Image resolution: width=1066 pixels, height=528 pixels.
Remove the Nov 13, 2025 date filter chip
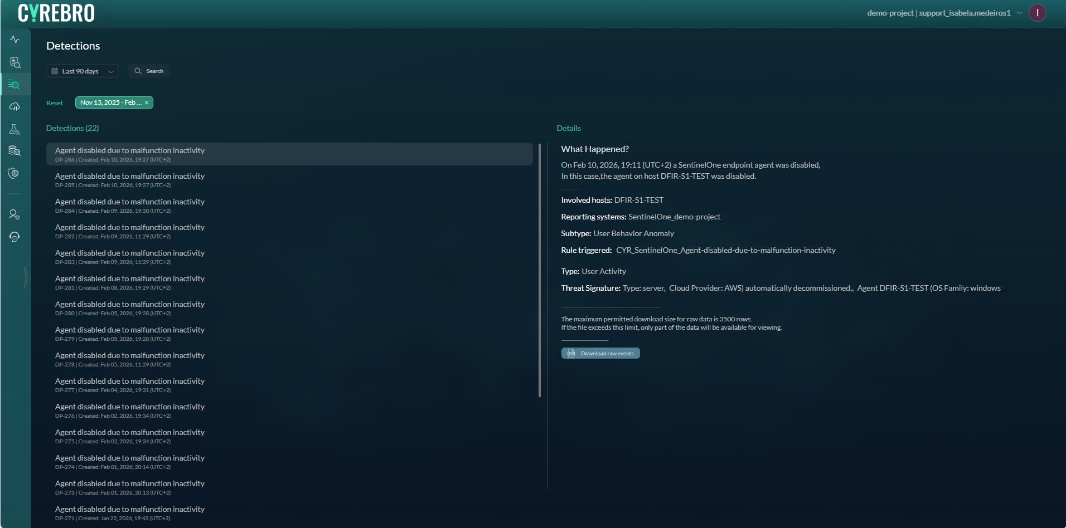(x=147, y=102)
